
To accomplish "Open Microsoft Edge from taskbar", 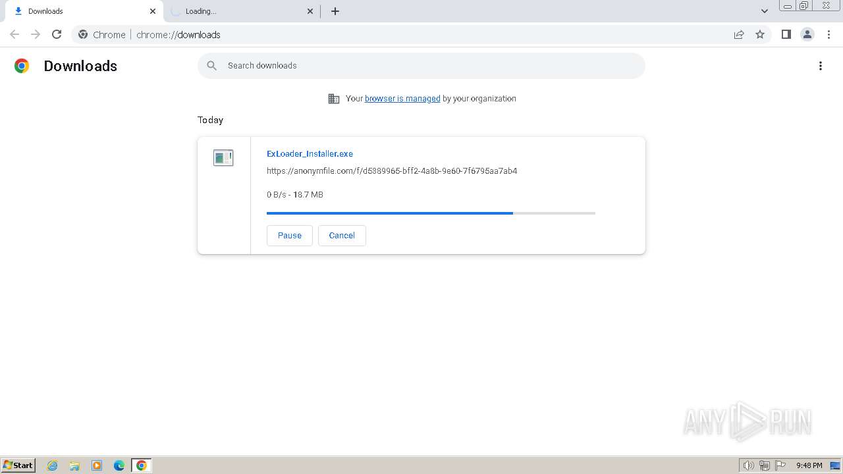I will (x=119, y=465).
